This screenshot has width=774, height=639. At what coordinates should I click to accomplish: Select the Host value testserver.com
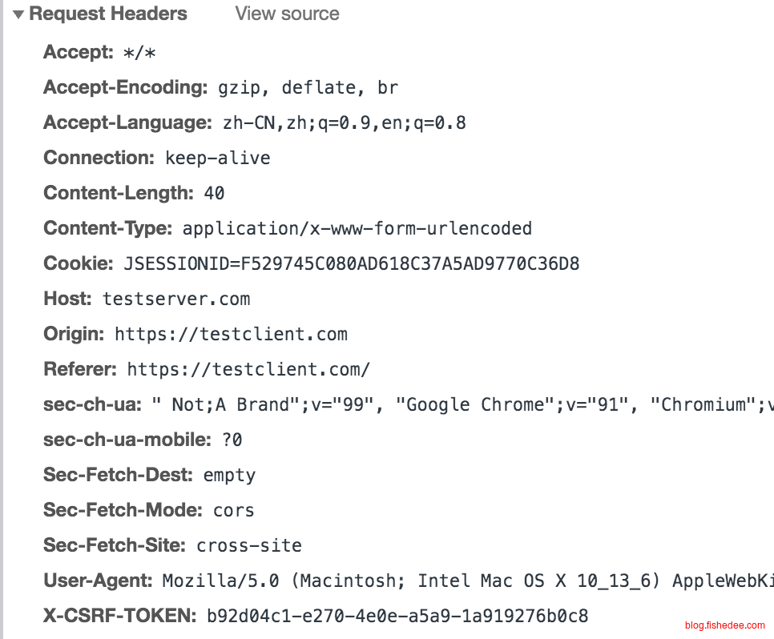pyautogui.click(x=176, y=299)
